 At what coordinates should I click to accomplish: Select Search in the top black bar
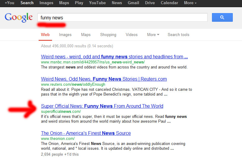point(27,3)
